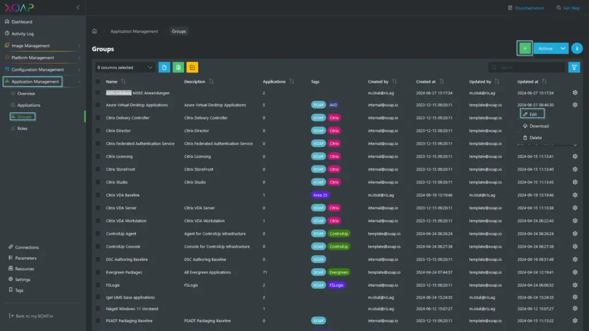The image size is (589, 331).
Task: Open gear menu for ControlUp Agent row
Action: [x=575, y=233]
